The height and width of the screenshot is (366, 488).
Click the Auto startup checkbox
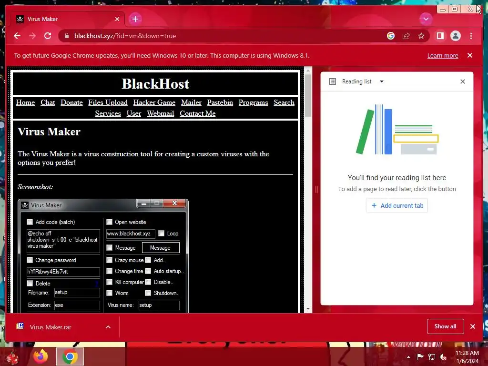click(x=148, y=271)
